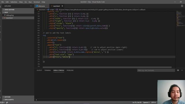Click the callback symbol icon before d3.json breadcrumb
The image size is (185, 104).
point(57,10)
